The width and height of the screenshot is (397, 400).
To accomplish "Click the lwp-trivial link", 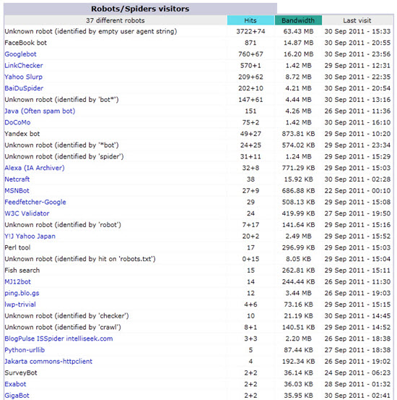I will [x=20, y=305].
